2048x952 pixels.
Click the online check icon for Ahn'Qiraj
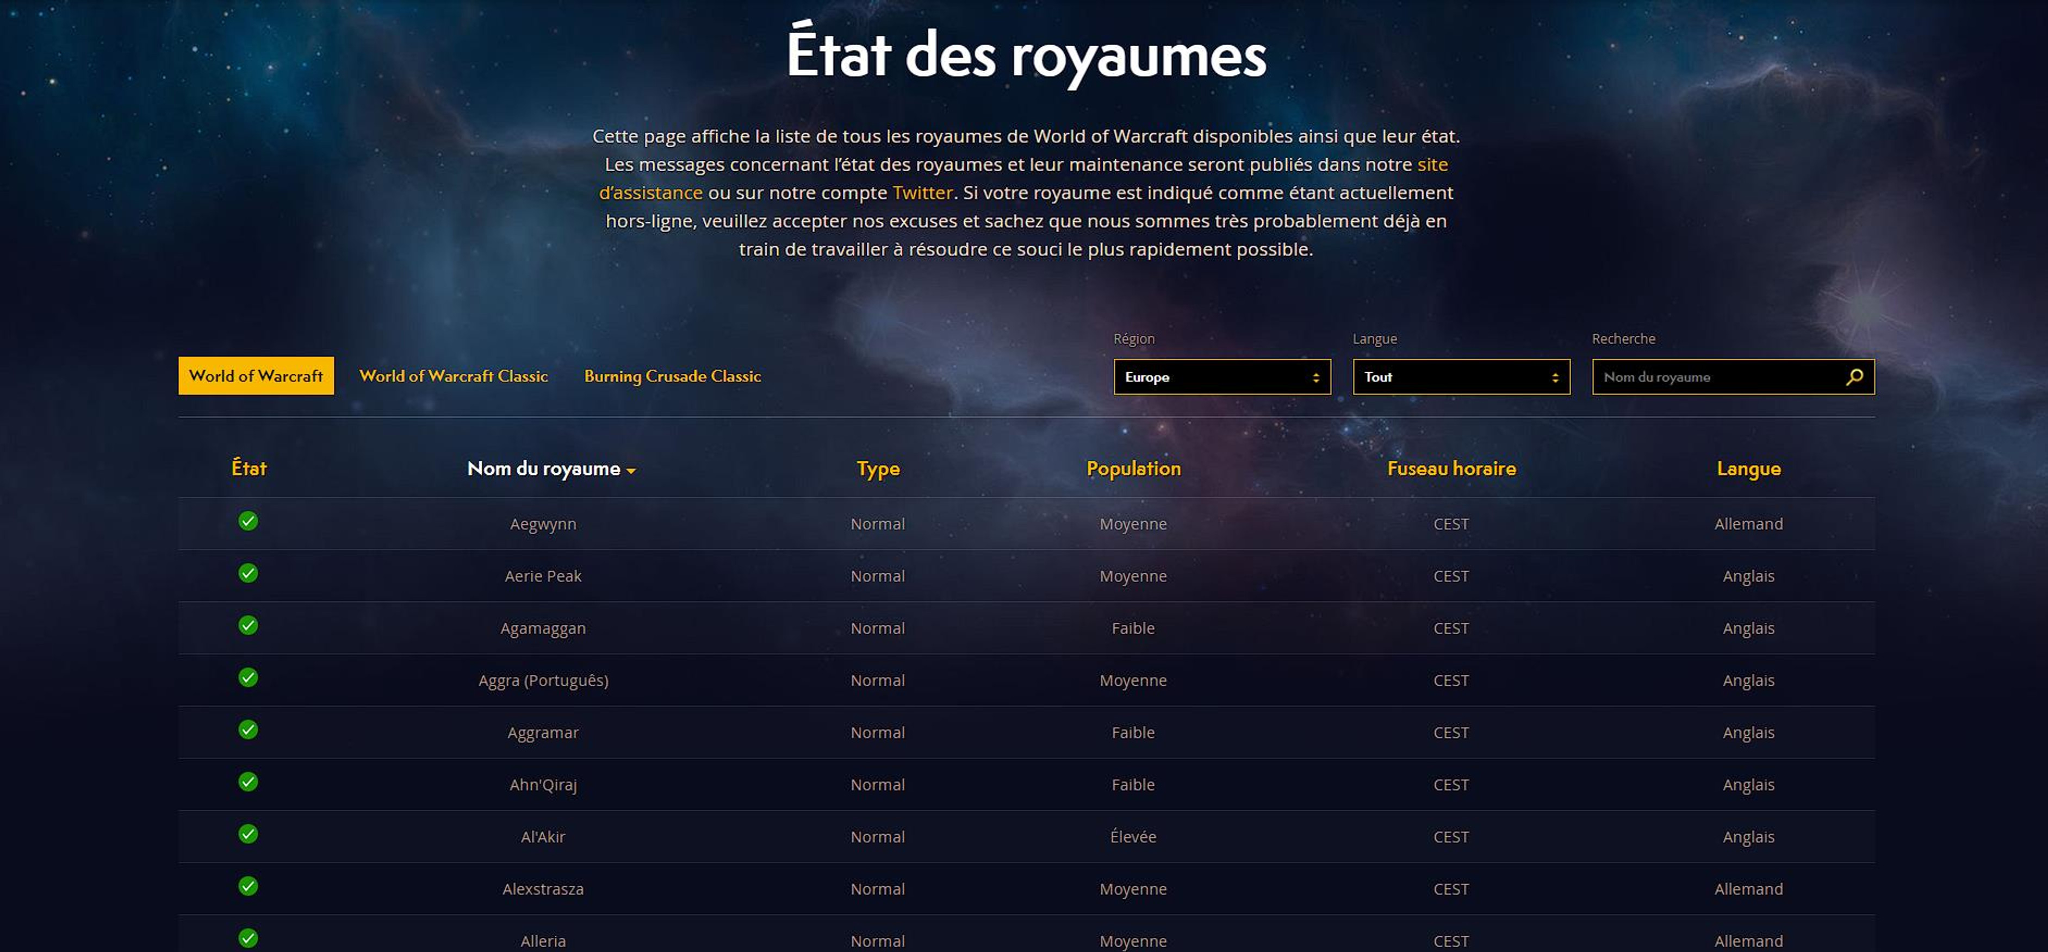pyautogui.click(x=248, y=782)
